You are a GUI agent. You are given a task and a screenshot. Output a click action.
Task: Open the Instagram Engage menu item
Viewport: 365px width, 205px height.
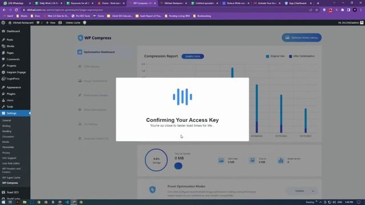[x=16, y=72]
